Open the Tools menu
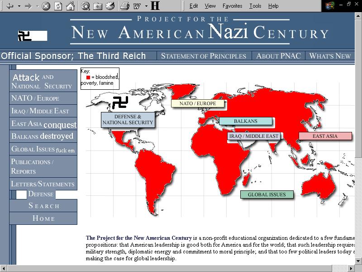The width and height of the screenshot is (362, 272). point(255,6)
